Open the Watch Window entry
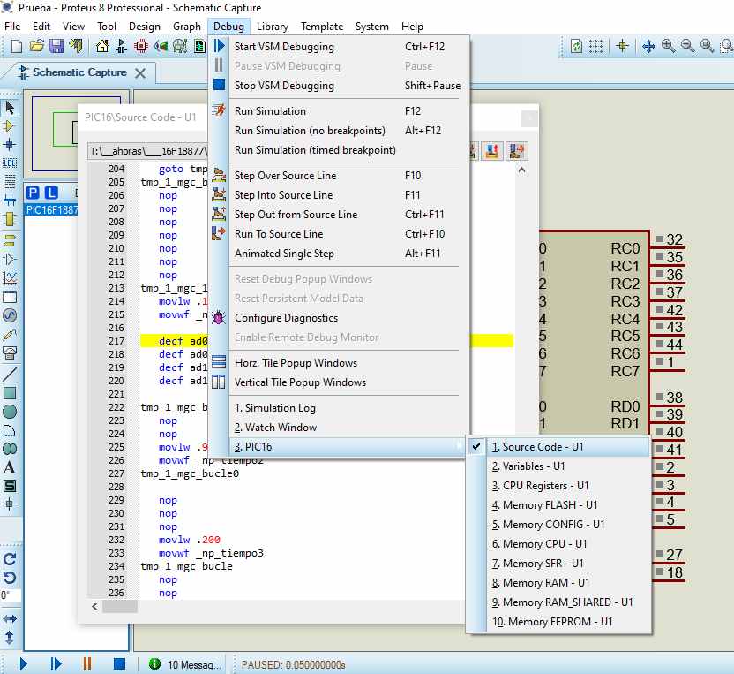The image size is (734, 674). pos(340,428)
